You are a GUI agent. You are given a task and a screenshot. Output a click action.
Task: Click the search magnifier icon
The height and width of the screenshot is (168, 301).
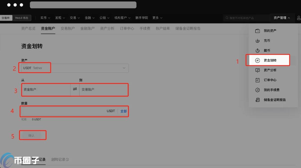[226, 18]
